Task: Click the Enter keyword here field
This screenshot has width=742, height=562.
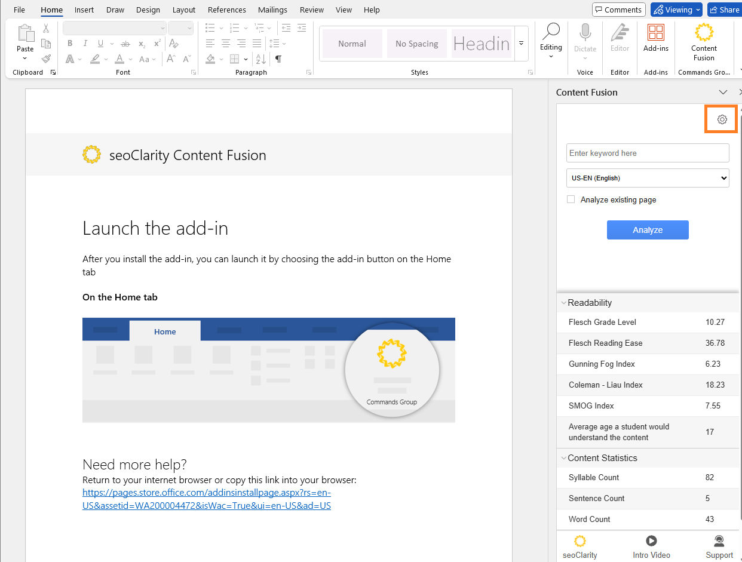Action: pos(648,153)
